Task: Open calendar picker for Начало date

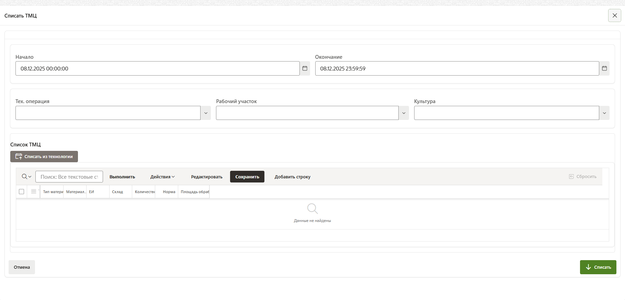Action: coord(305,68)
